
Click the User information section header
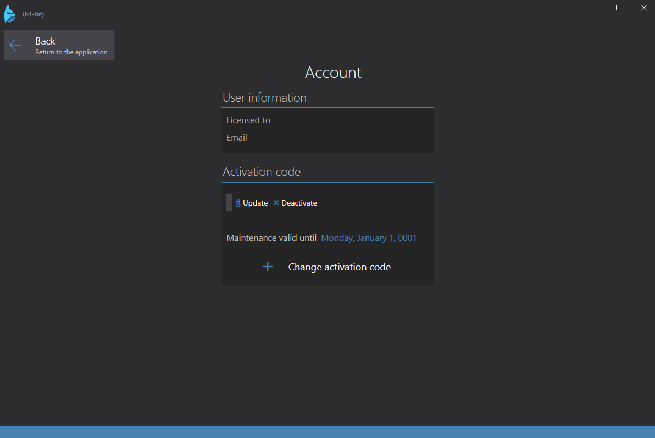click(264, 97)
